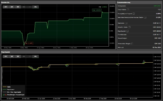163x101 pixels.
Task: Toggle Min. / Max. Eigenkapital legend series
Action: tap(12, 92)
